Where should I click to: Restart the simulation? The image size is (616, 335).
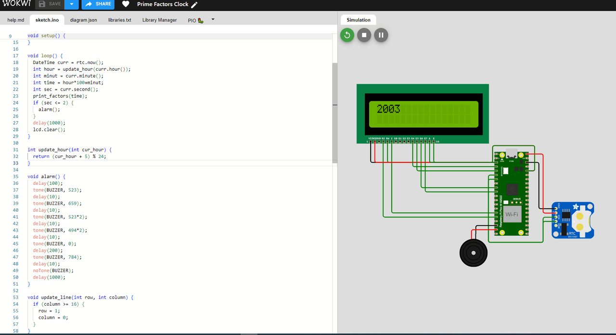(x=347, y=35)
